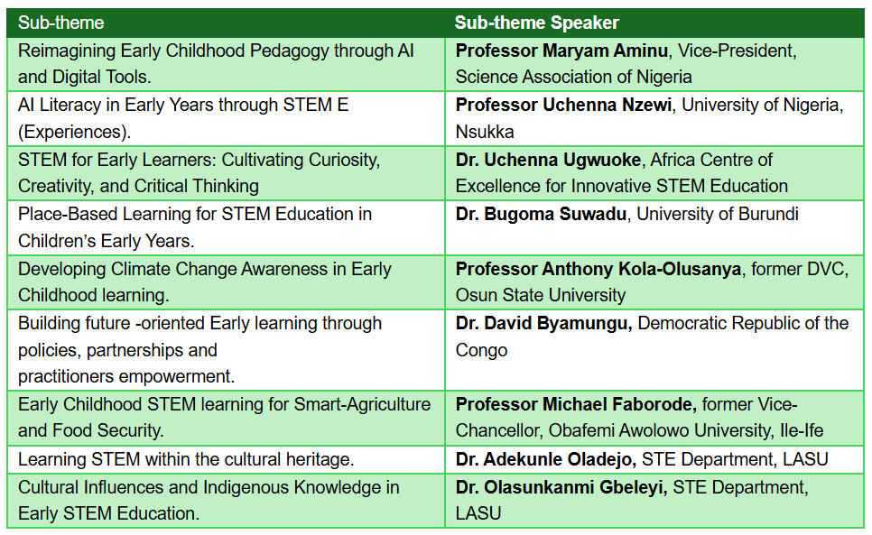Click on Professor Maryam Aminu's name

(x=563, y=51)
